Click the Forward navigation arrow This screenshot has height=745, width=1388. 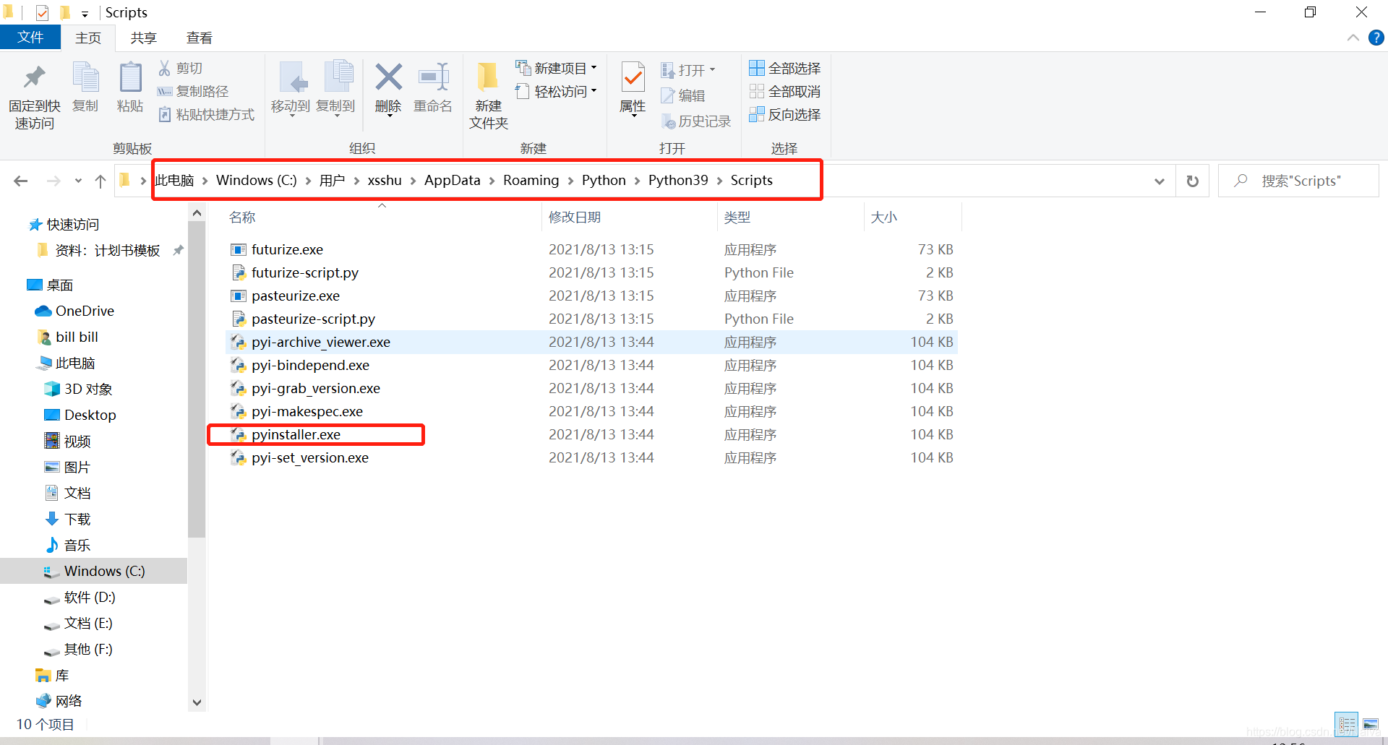pyautogui.click(x=53, y=181)
